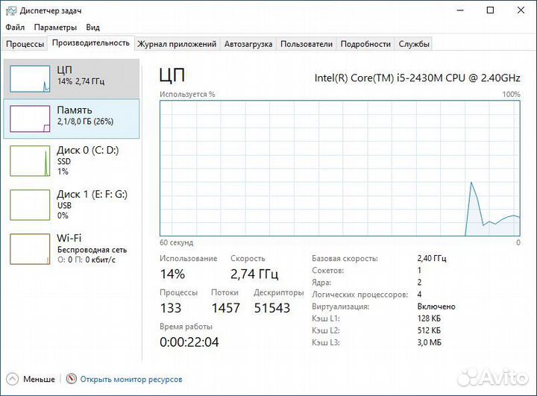Maximize the Диспетчер задач window

point(491,10)
